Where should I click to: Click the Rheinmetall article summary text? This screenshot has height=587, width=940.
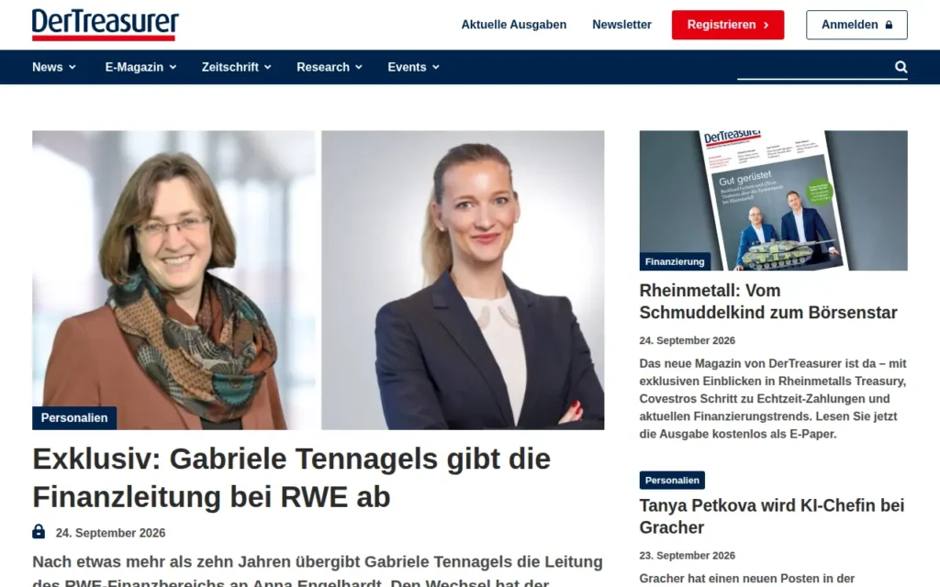tap(773, 398)
